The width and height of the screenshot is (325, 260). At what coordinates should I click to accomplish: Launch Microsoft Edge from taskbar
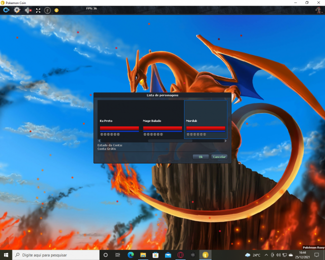tap(130, 255)
